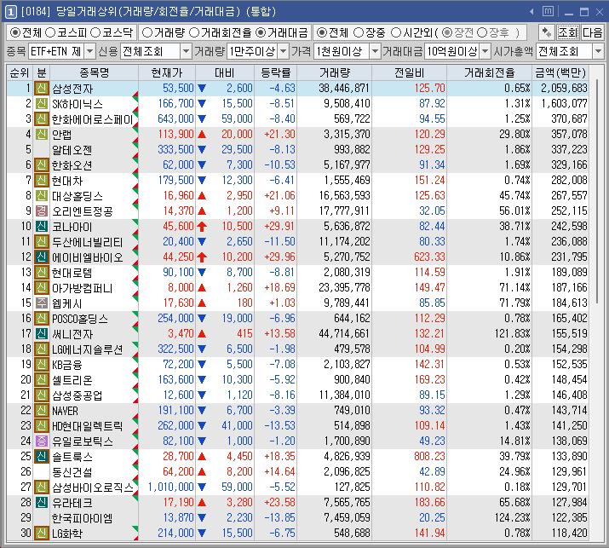Click the 경 badge for 오리엔트정공
Screen dimensions: 609x548
coord(41,211)
